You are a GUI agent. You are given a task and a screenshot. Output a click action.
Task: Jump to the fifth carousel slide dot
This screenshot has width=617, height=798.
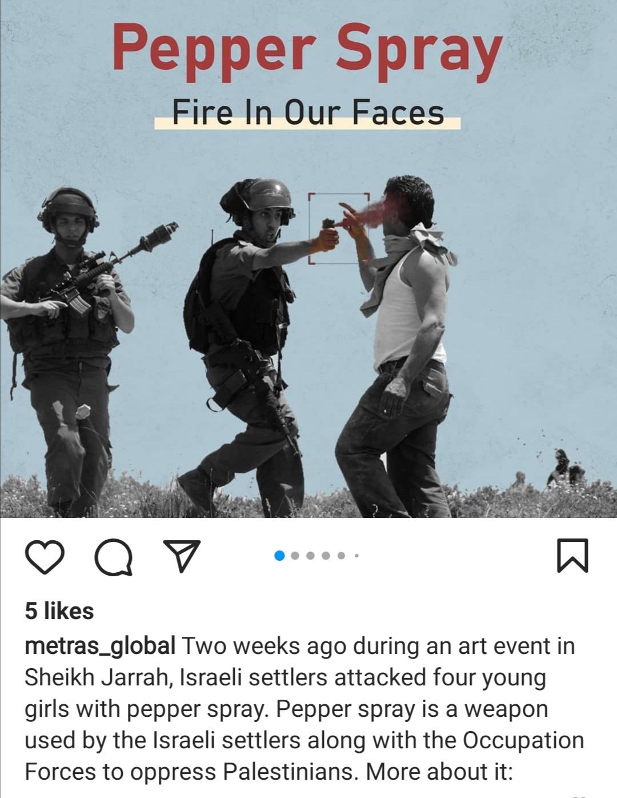tap(341, 555)
